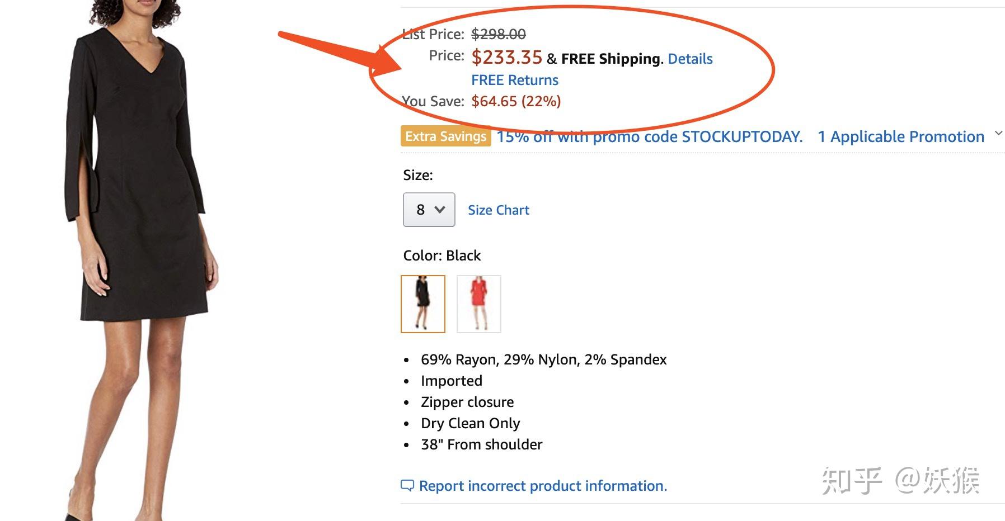The image size is (1005, 521).
Task: Click the speech bubble report icon
Action: [407, 485]
